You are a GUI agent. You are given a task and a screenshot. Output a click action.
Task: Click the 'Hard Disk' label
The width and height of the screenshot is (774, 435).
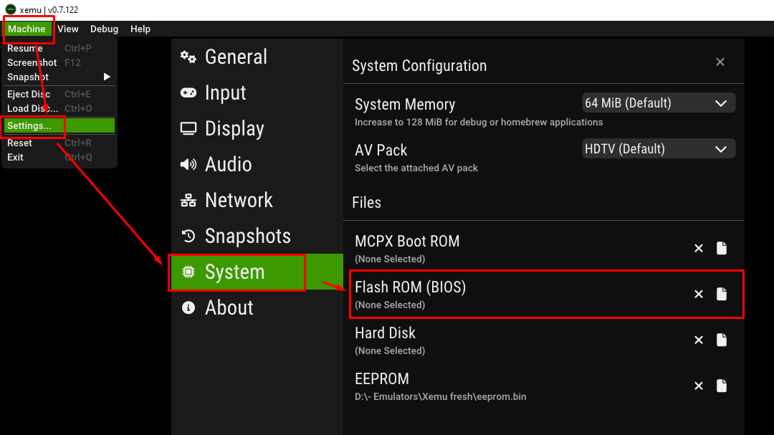tap(385, 333)
